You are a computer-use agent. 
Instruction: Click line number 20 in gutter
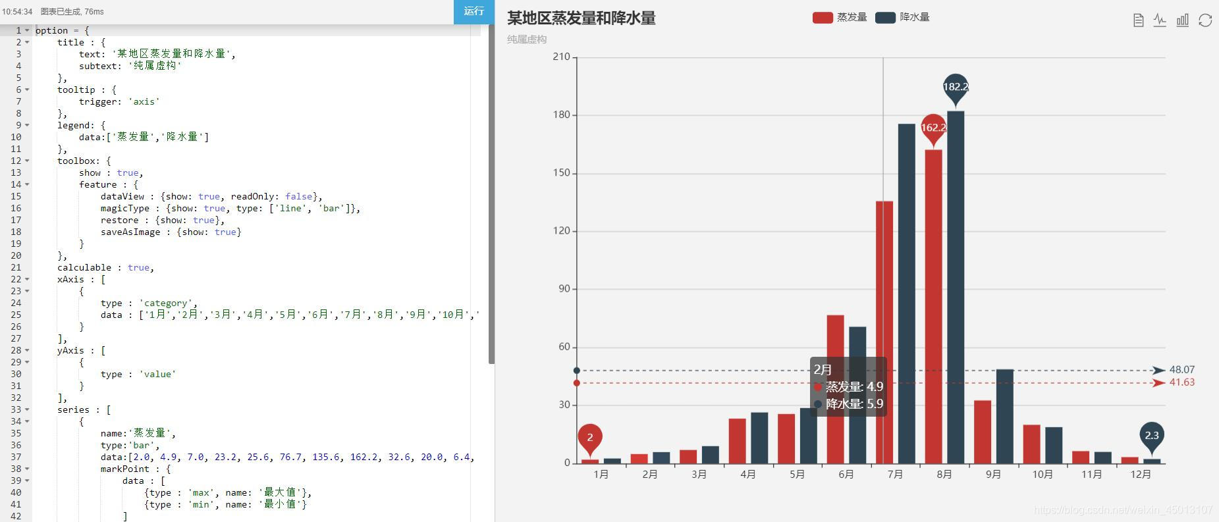[16, 255]
